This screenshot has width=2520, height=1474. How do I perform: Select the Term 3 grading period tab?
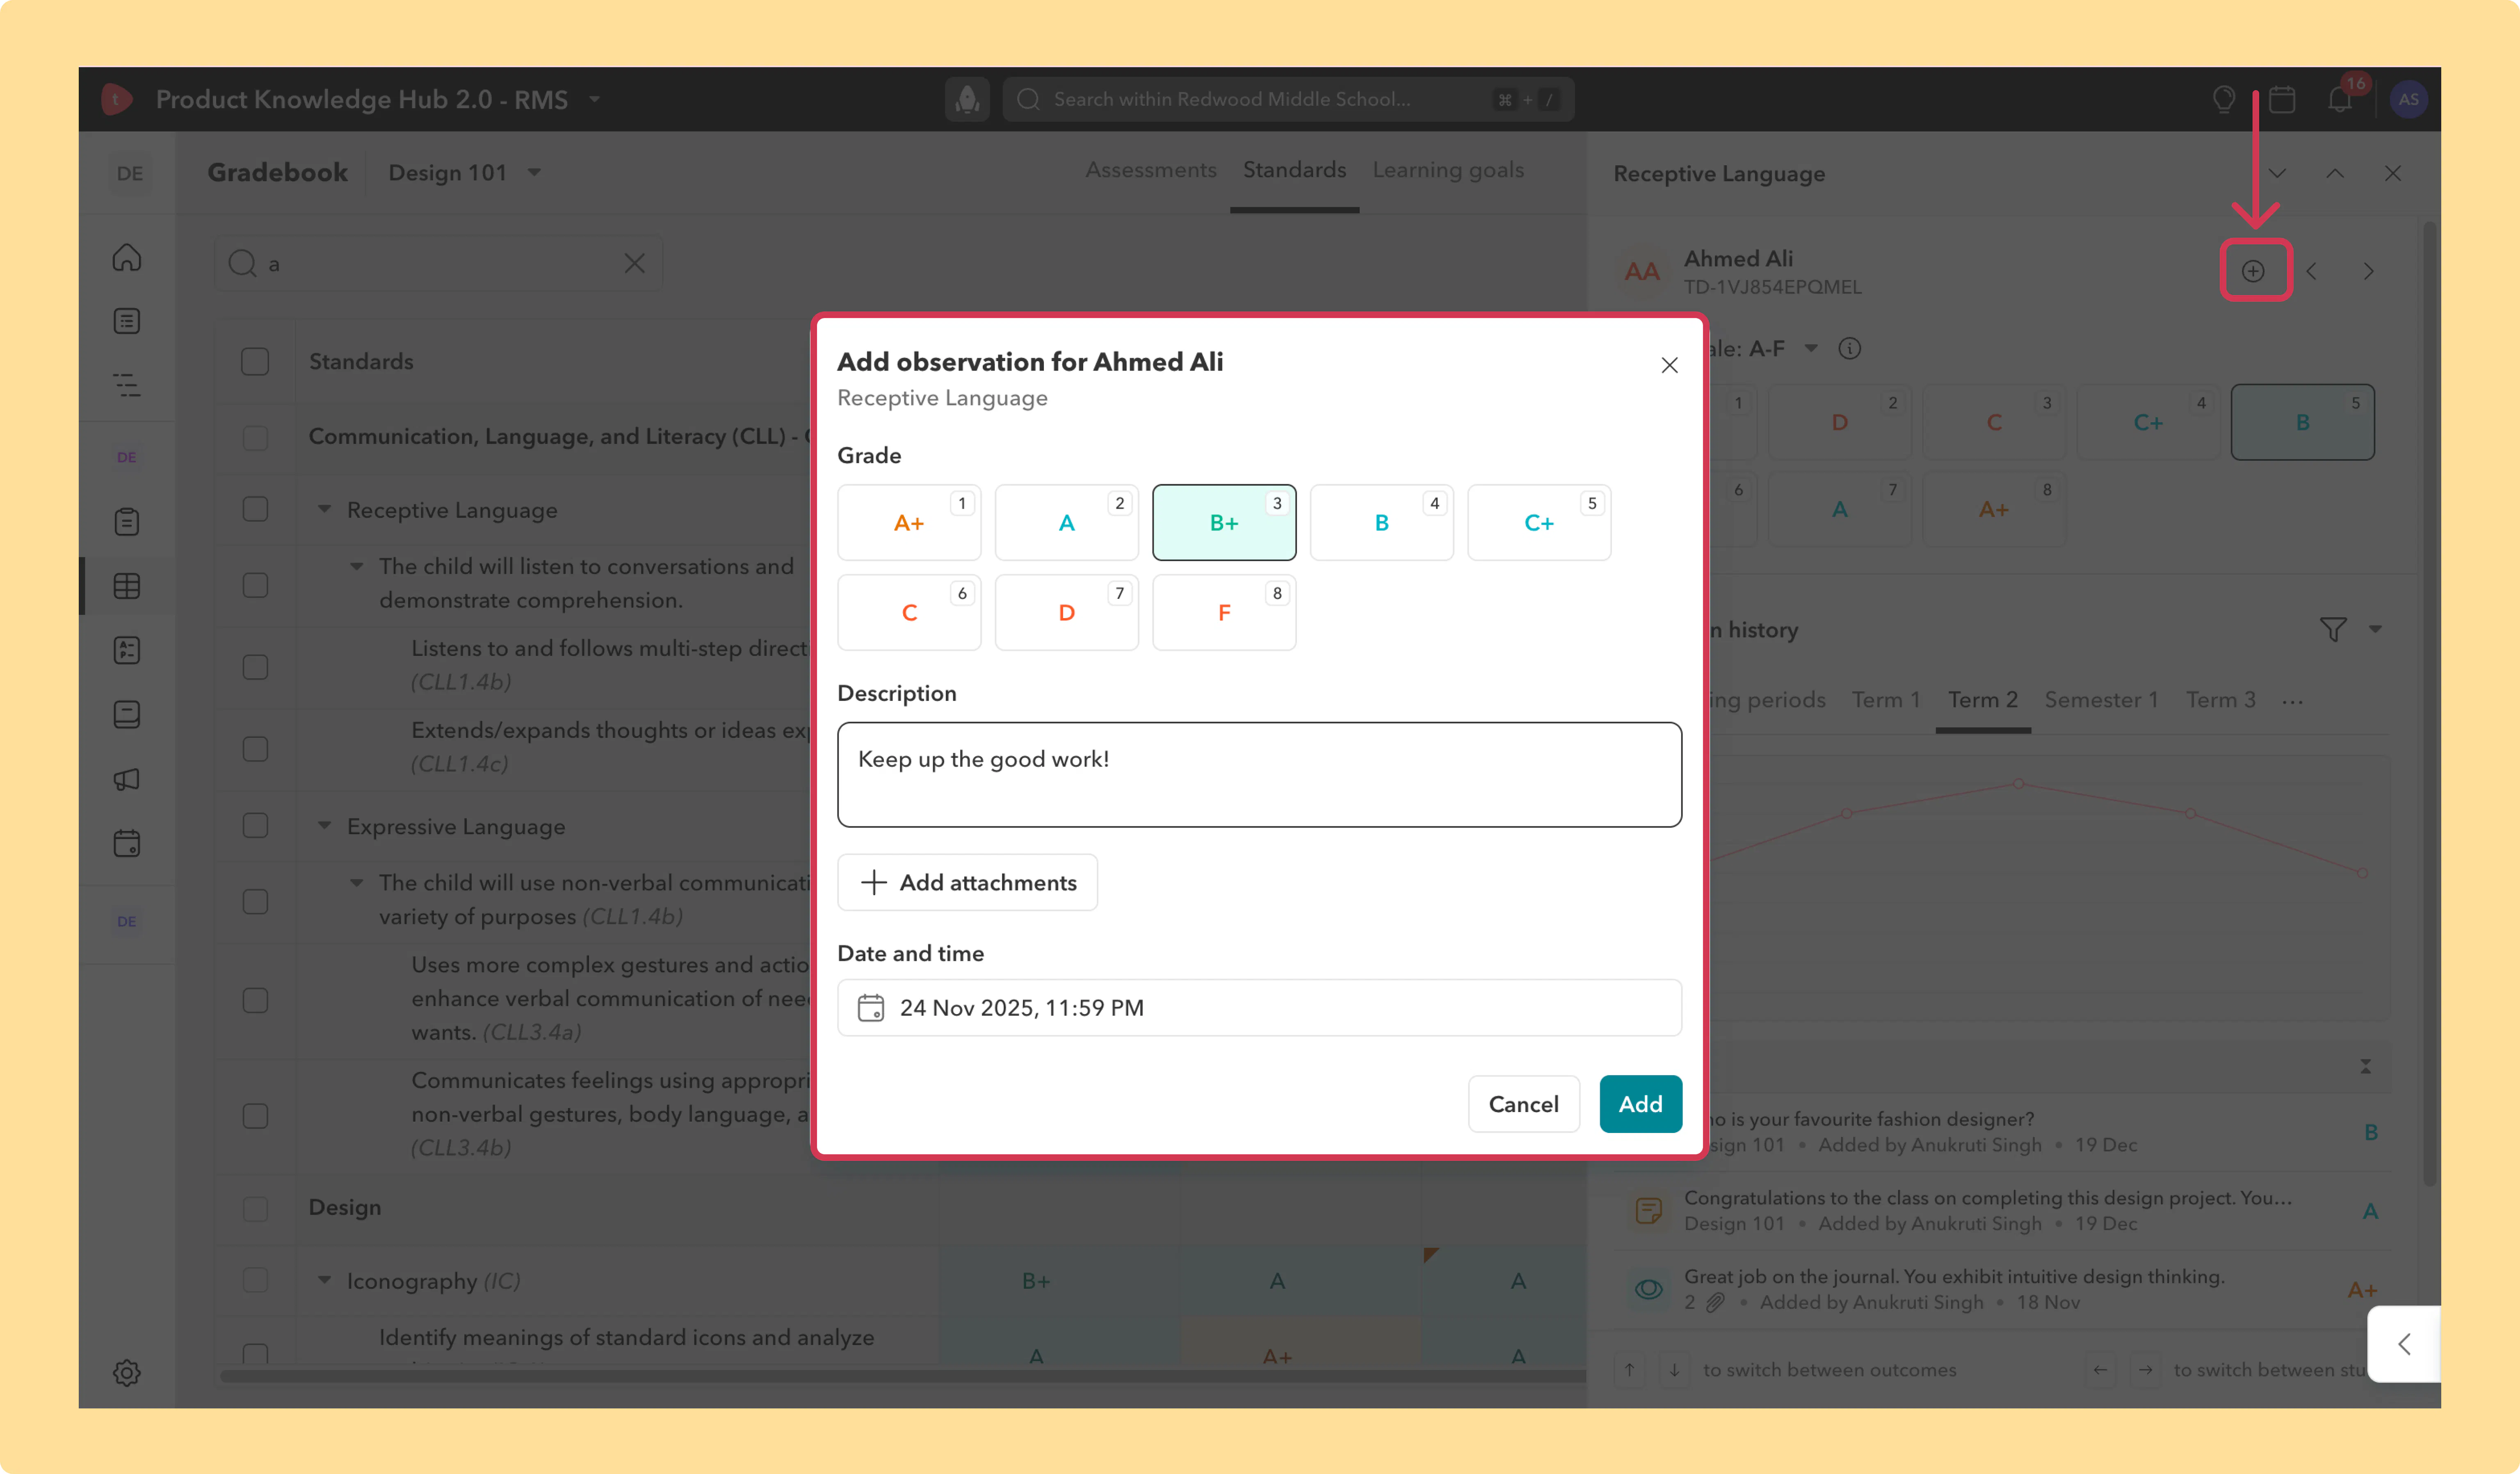(x=2220, y=701)
